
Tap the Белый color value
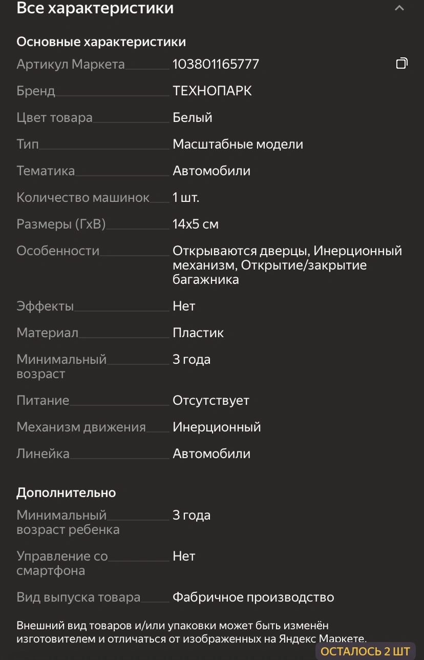pyautogui.click(x=192, y=117)
